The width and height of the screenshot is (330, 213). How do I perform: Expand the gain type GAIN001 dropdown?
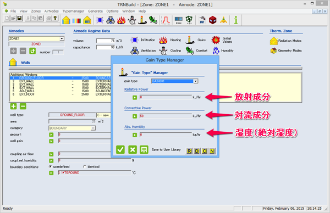tap(195, 81)
